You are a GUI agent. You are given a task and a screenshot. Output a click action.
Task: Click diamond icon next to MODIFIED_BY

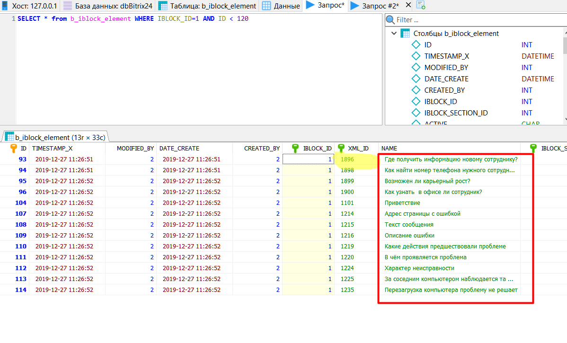coord(416,67)
